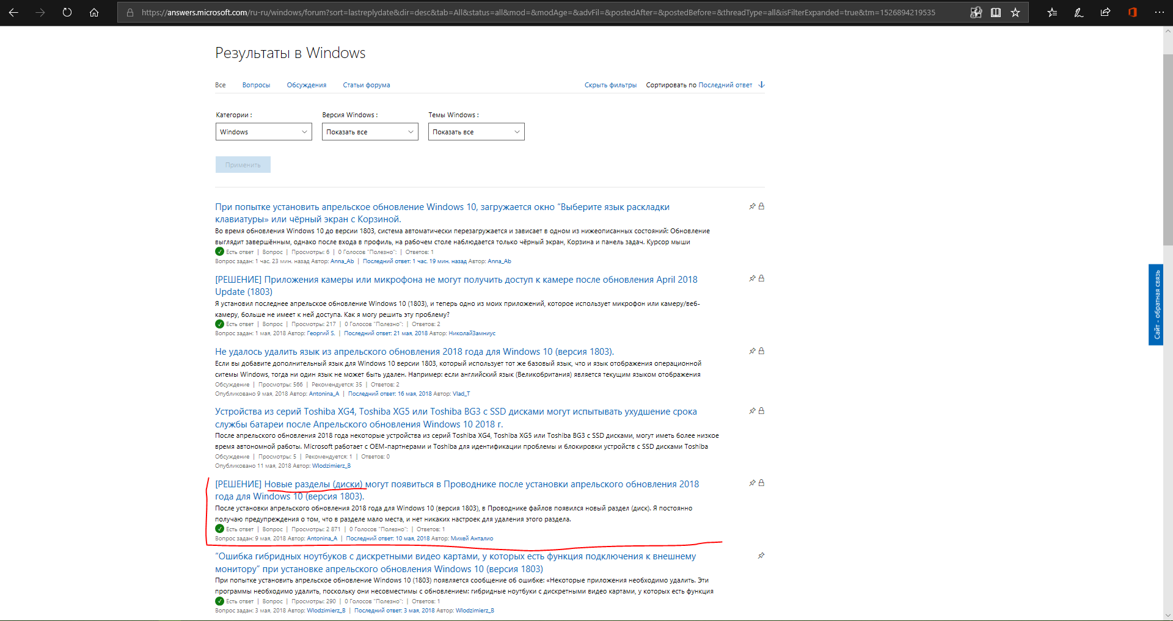Reload the page with refresh icon
This screenshot has height=621, width=1173.
(x=67, y=12)
